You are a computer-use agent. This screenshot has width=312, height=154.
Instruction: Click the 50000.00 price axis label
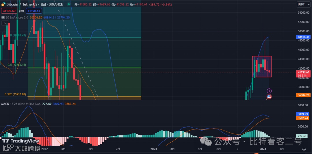[304, 31]
